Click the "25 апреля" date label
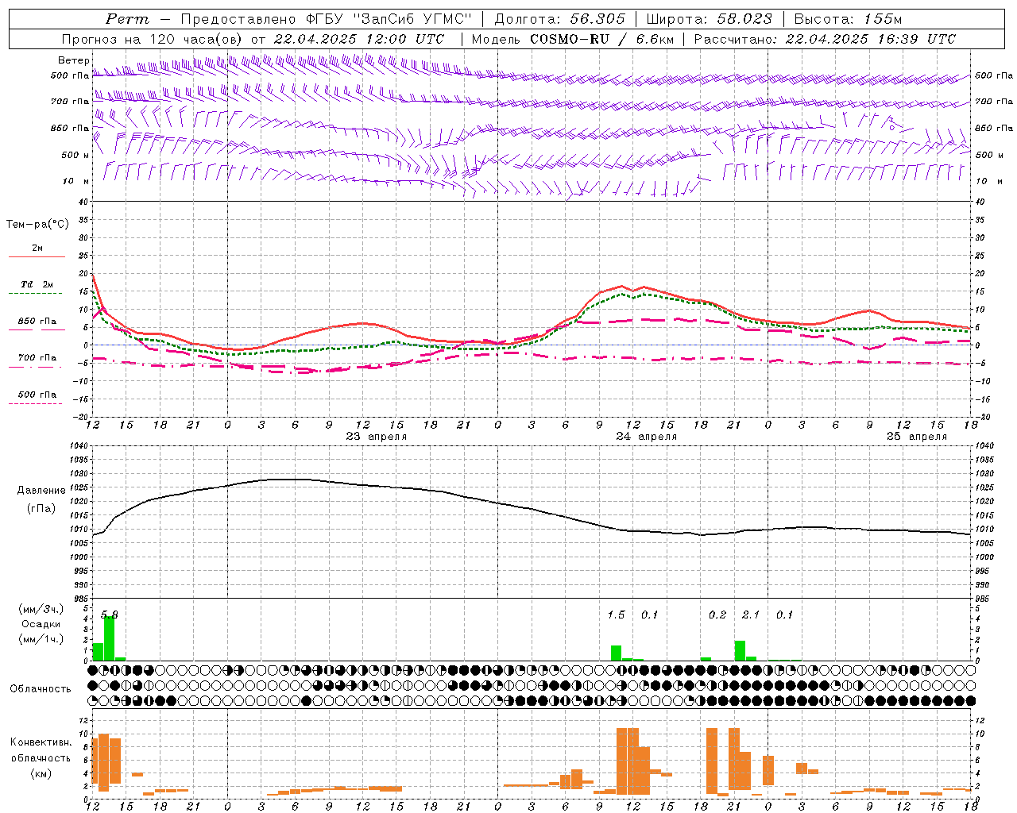Image resolution: width=1017 pixels, height=813 pixels. pos(917,437)
